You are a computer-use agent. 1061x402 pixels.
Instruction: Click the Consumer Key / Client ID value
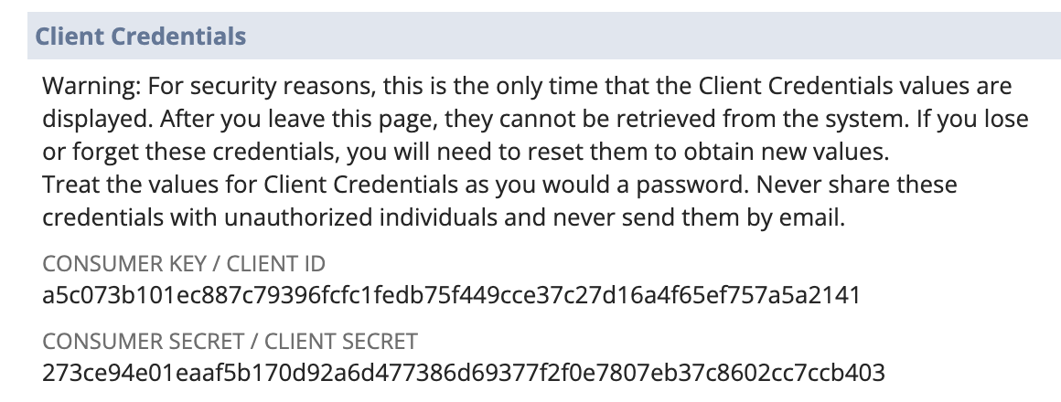(x=451, y=295)
